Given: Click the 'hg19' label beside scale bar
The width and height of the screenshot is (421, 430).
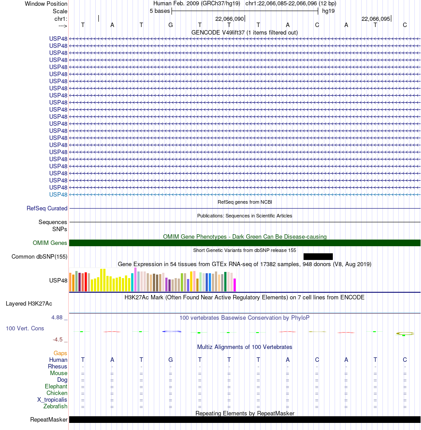Looking at the screenshot, I should (328, 11).
